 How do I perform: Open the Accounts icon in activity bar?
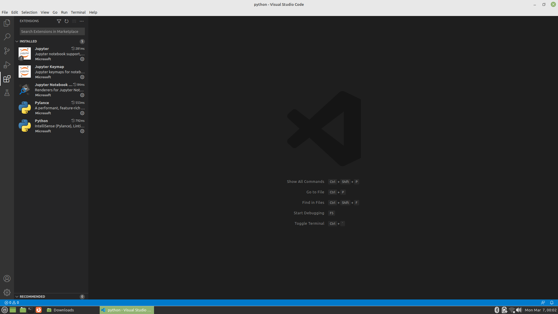(x=7, y=279)
